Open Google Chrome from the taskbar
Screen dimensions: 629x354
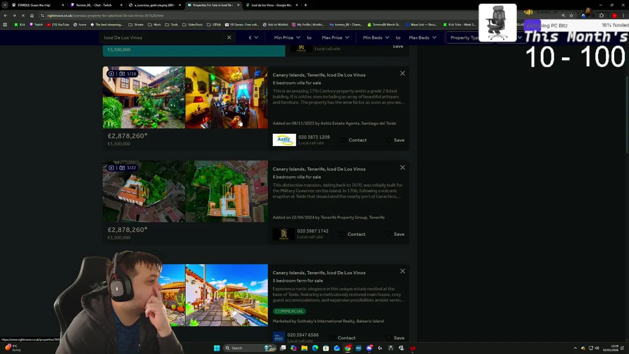(x=347, y=348)
